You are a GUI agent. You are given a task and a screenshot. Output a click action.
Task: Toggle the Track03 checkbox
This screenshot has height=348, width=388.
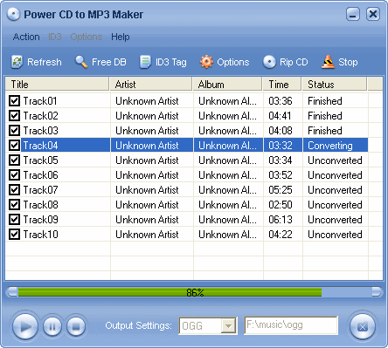coord(14,131)
